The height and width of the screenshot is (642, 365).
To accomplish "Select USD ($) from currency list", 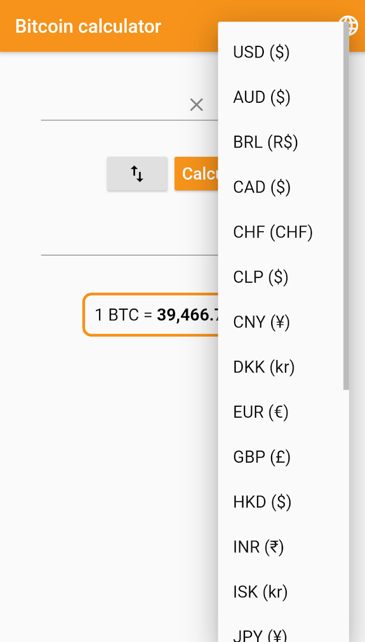I will (x=261, y=52).
